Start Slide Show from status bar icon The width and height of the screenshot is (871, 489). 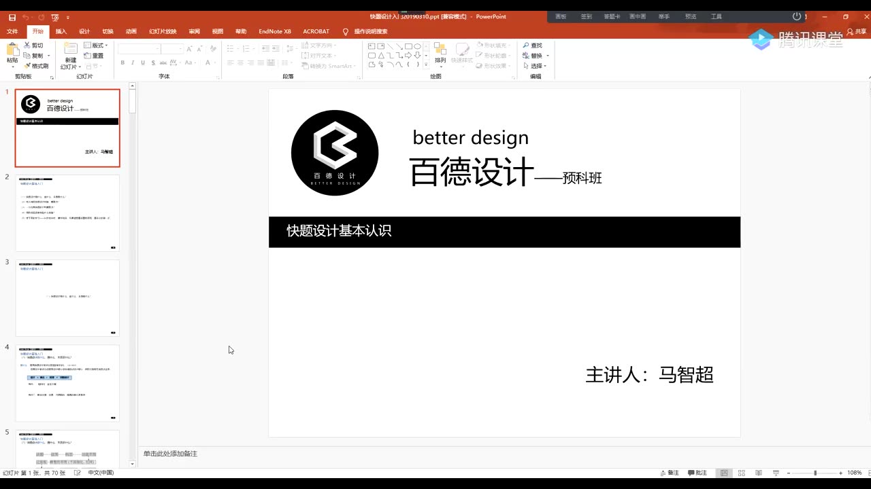(776, 473)
